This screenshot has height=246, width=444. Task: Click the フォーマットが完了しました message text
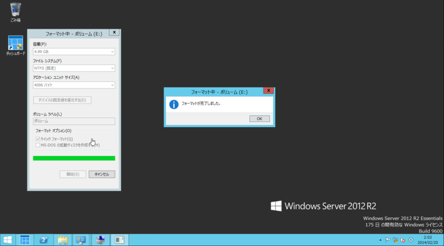(201, 104)
